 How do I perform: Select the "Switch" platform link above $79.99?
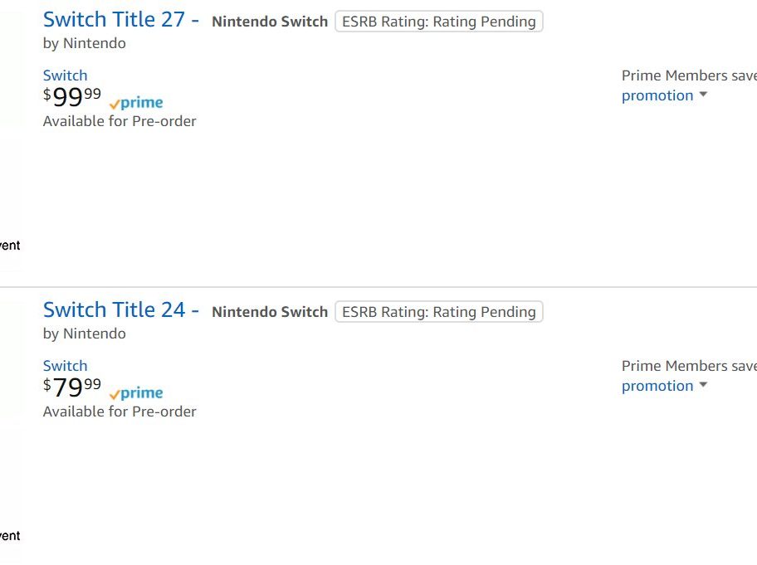pyautogui.click(x=65, y=366)
